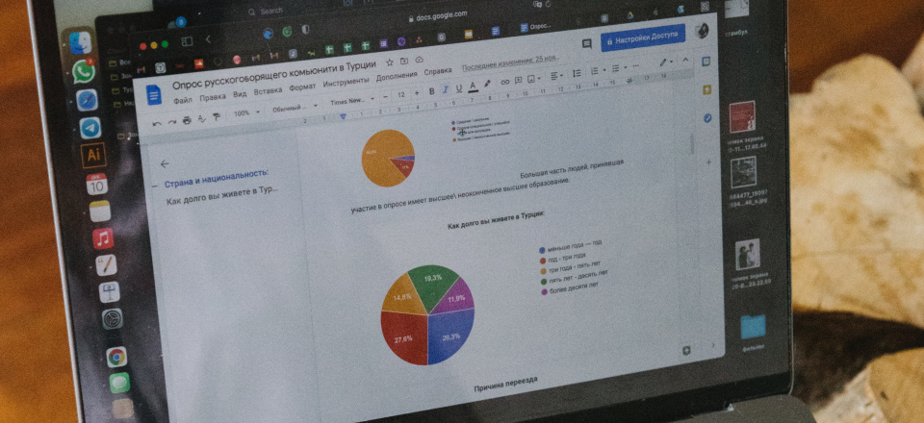Insert a link with the chain icon
The image size is (924, 423).
pos(505,83)
